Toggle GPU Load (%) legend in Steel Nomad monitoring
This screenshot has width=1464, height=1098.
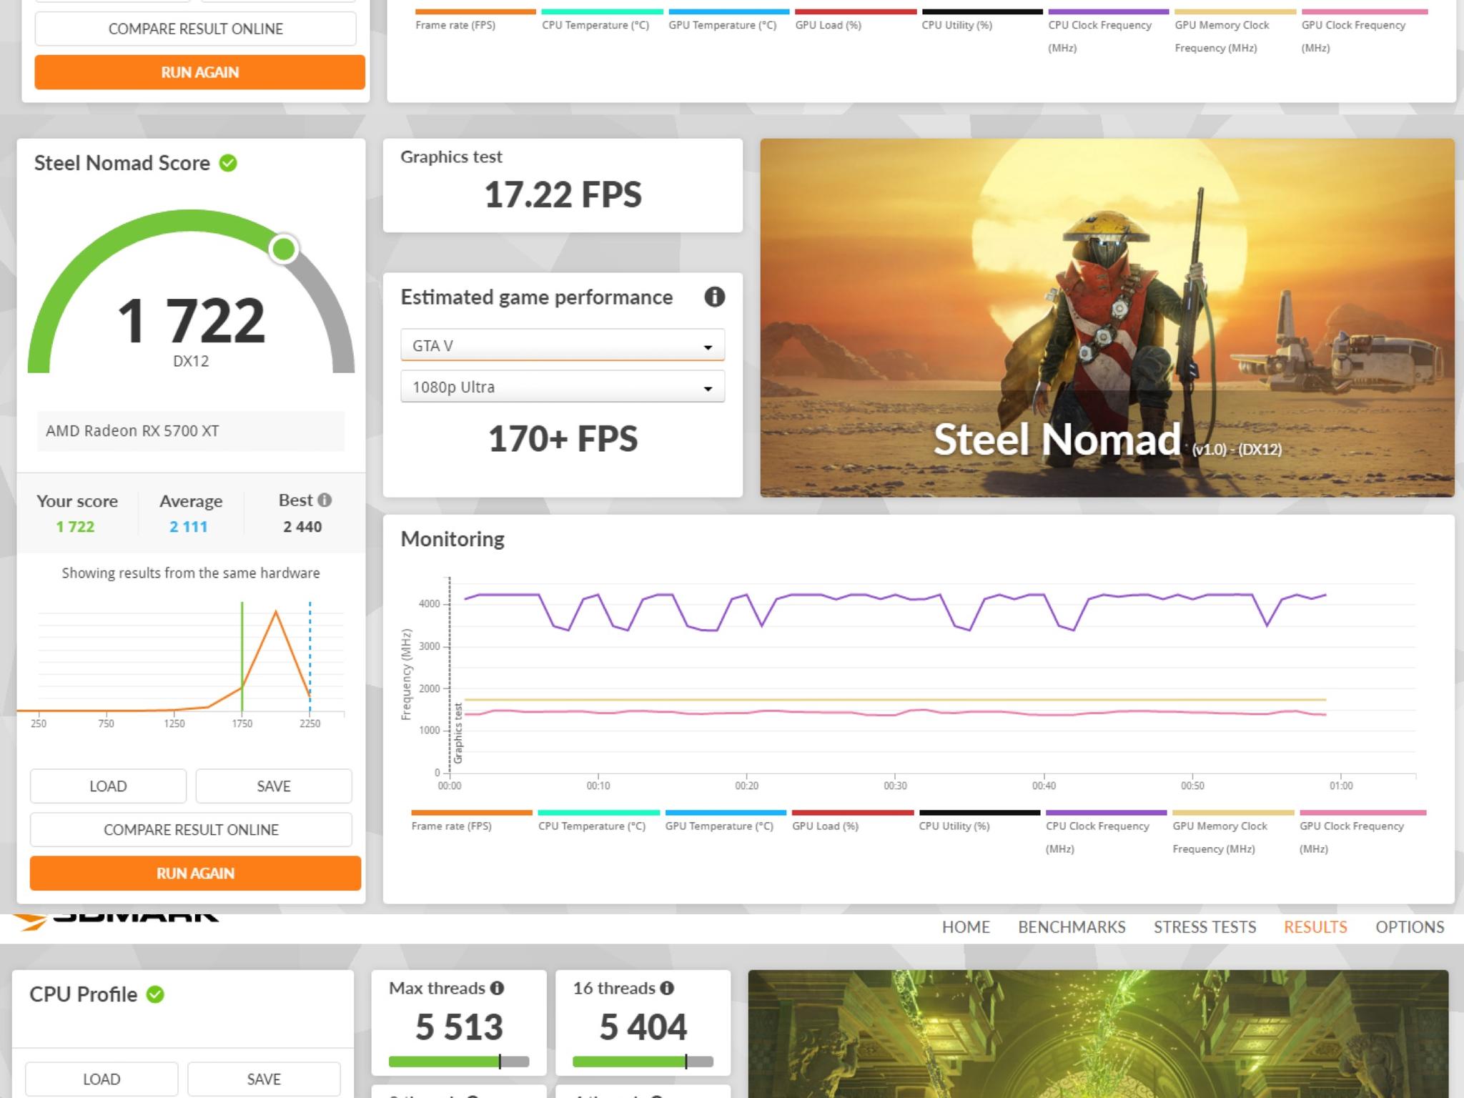coord(853,822)
